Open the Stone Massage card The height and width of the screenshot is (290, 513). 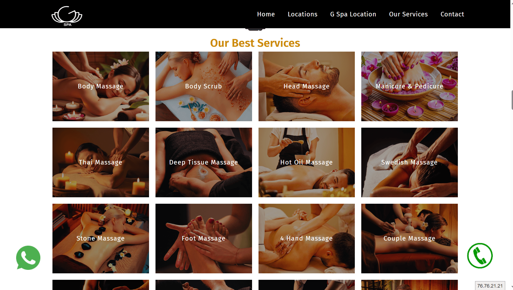pyautogui.click(x=101, y=238)
